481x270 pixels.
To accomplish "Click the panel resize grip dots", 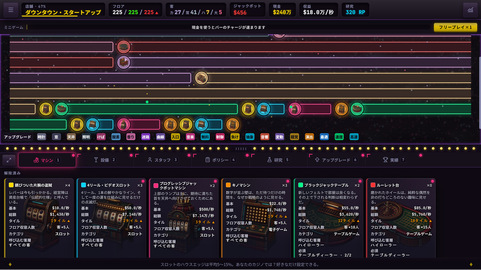I will pos(241,149).
